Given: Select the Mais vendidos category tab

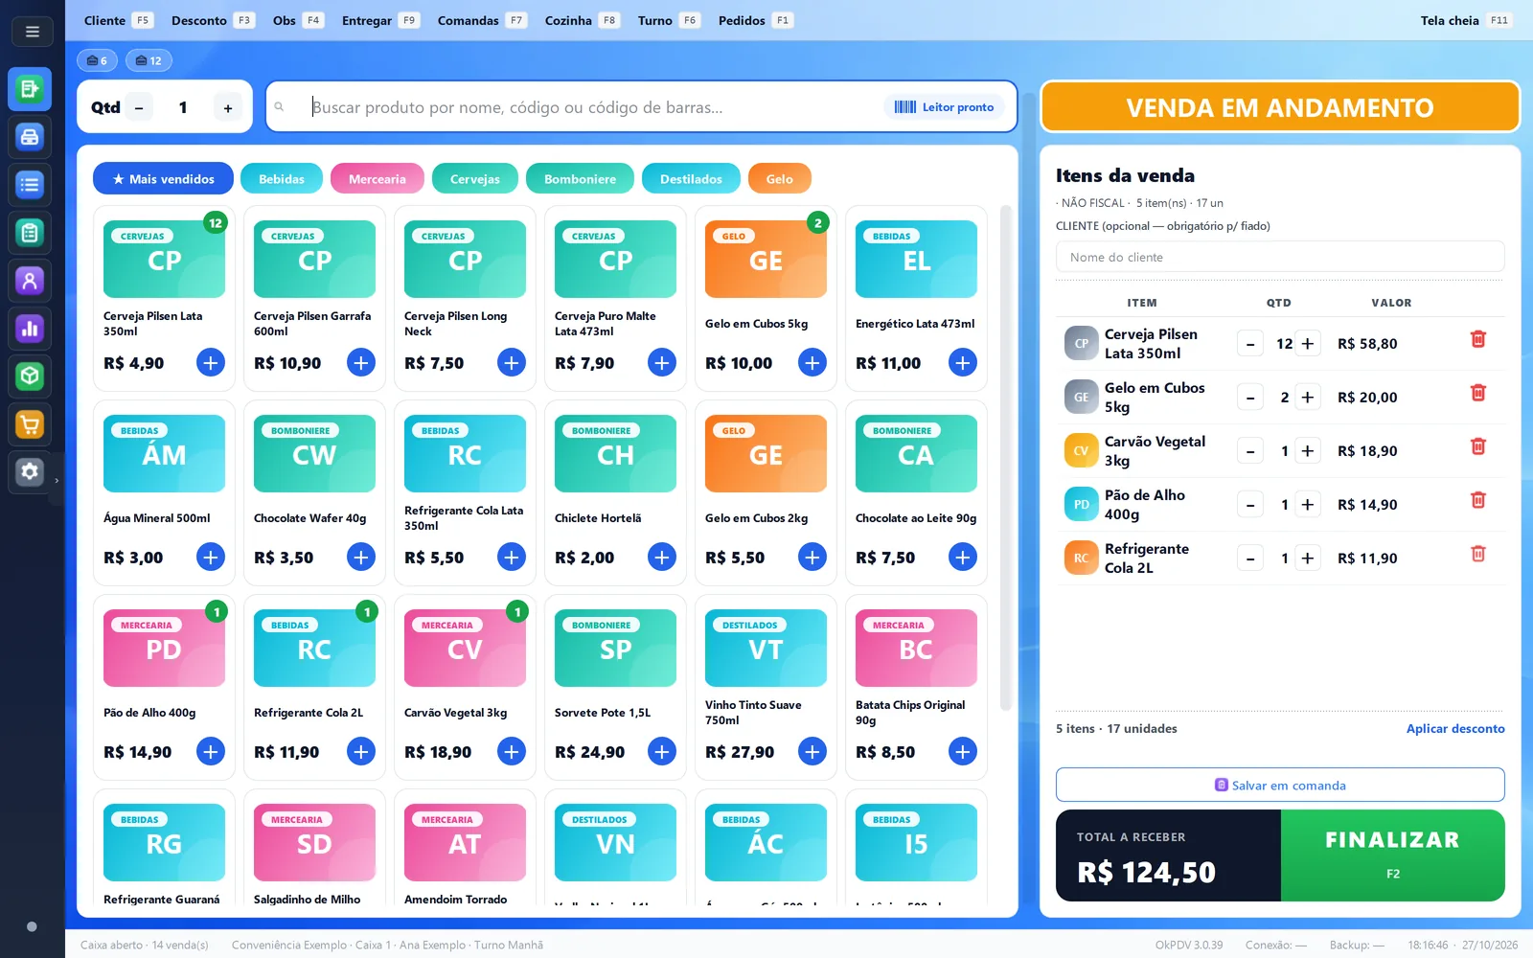Looking at the screenshot, I should pos(163,179).
